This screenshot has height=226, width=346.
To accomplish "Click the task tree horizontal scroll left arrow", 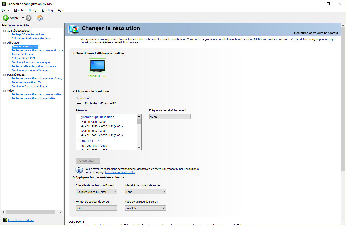I will tap(3, 212).
